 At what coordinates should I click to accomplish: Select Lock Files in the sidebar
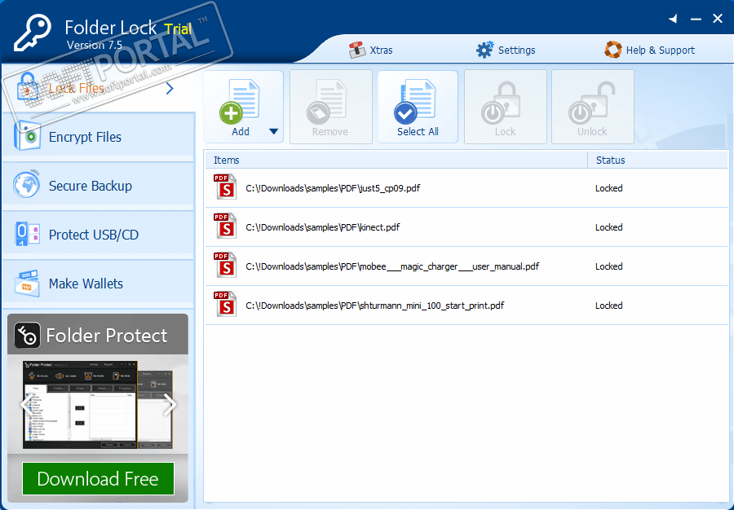(x=98, y=88)
